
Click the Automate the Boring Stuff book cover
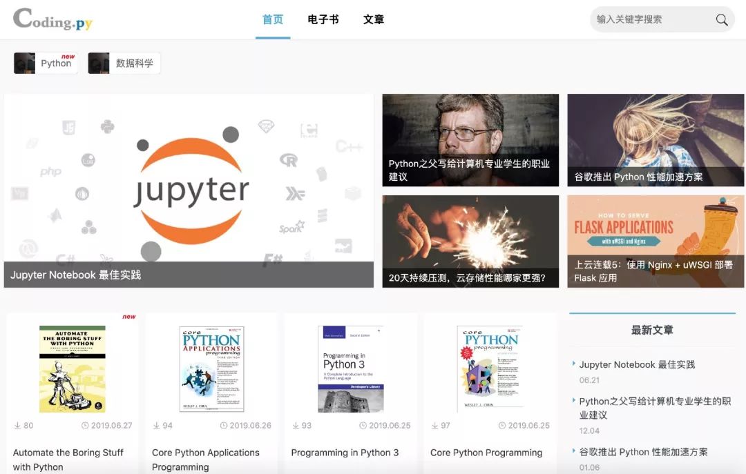[x=73, y=369]
